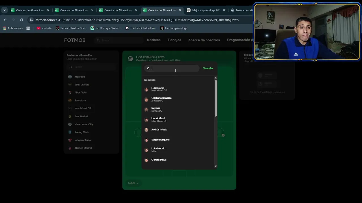The width and height of the screenshot is (362, 203).
Task: Open The best ChatBot bookmark
Action: pos(141,28)
